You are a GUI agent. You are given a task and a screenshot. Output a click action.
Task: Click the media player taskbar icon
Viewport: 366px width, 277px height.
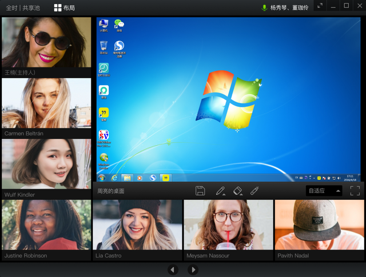(x=140, y=178)
